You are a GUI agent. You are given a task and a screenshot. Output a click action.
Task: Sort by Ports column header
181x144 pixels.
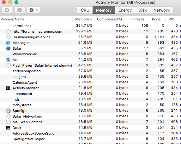[156, 19]
